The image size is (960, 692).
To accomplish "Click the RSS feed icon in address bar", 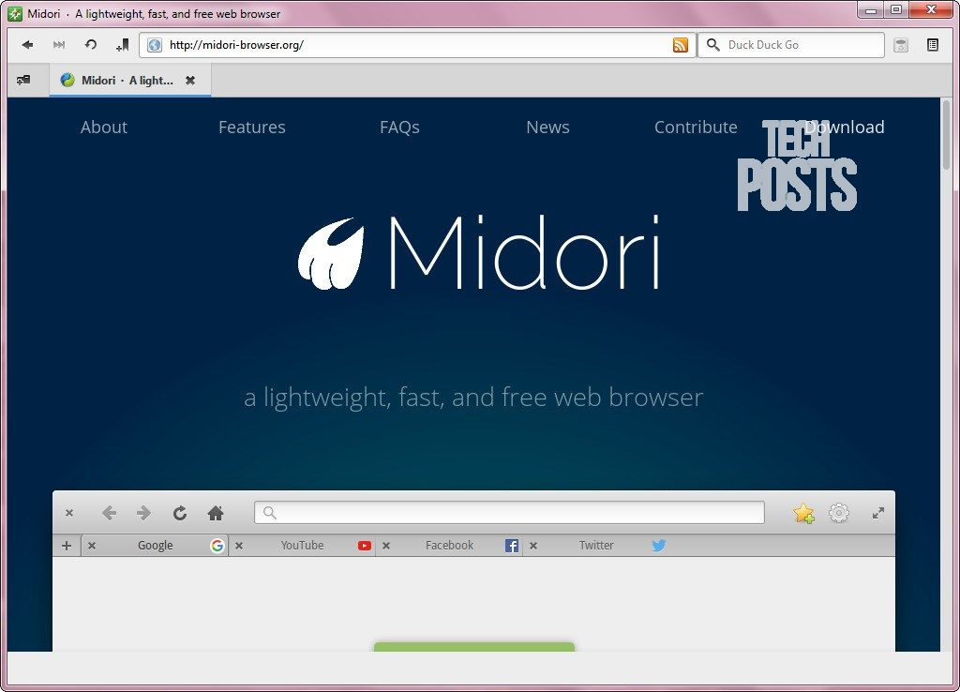I will [x=681, y=45].
